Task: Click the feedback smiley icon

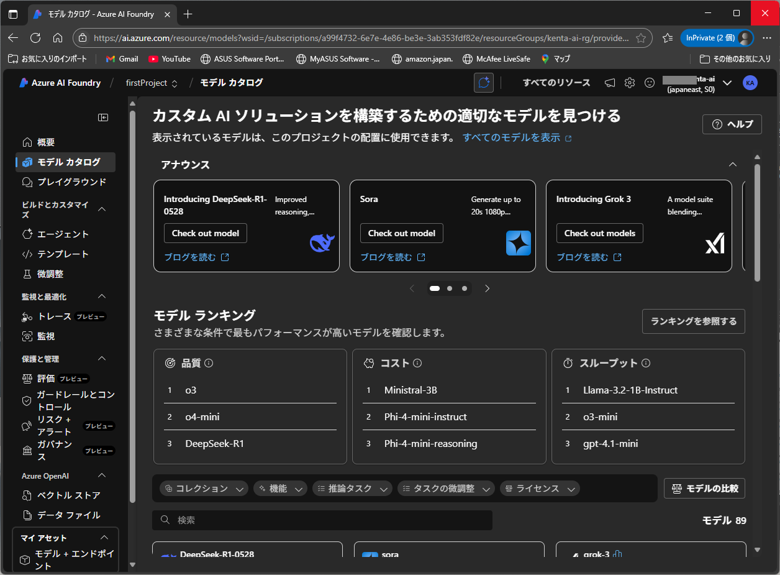Action: click(650, 83)
